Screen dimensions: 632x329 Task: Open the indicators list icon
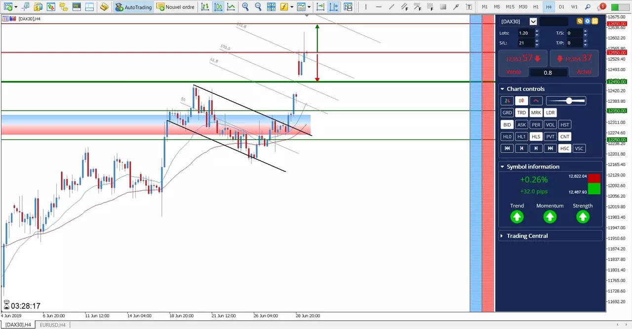click(x=284, y=7)
